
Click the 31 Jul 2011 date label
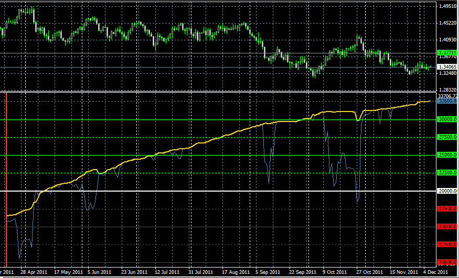[x=201, y=272]
